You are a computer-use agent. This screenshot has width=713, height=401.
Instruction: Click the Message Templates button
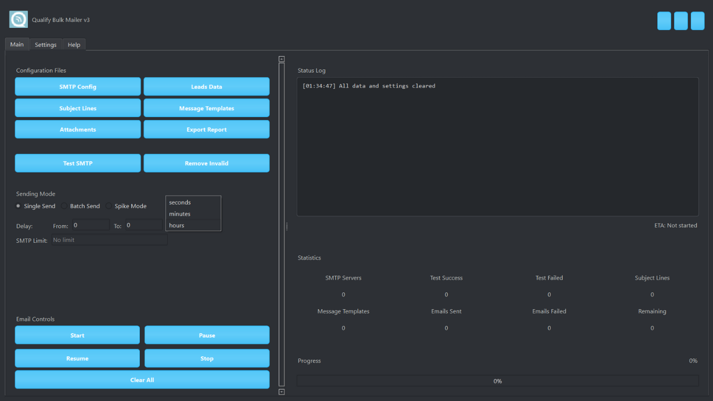click(207, 108)
